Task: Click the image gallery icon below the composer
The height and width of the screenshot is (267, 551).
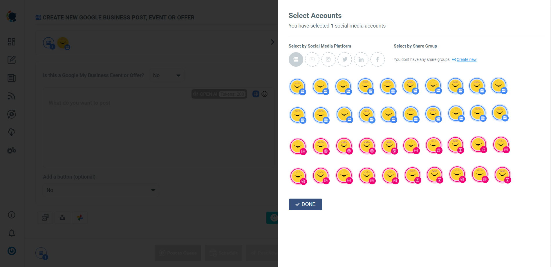Action: click(x=45, y=217)
